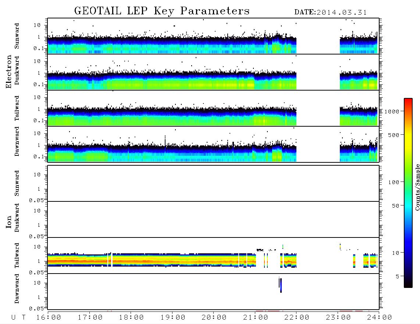Click the Electron Duskward spectrogram panel
Viewport: 420px width, 324px height.
[213, 72]
